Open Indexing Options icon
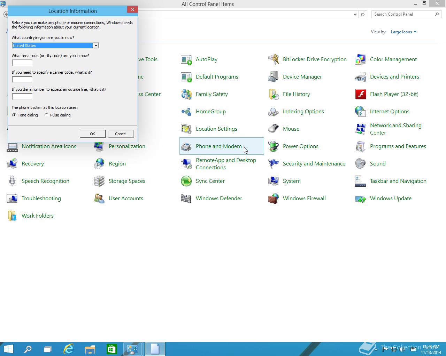 click(274, 112)
